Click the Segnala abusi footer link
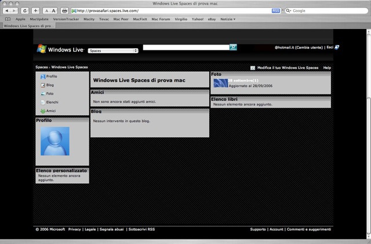The height and width of the screenshot is (244, 371). [112, 230]
